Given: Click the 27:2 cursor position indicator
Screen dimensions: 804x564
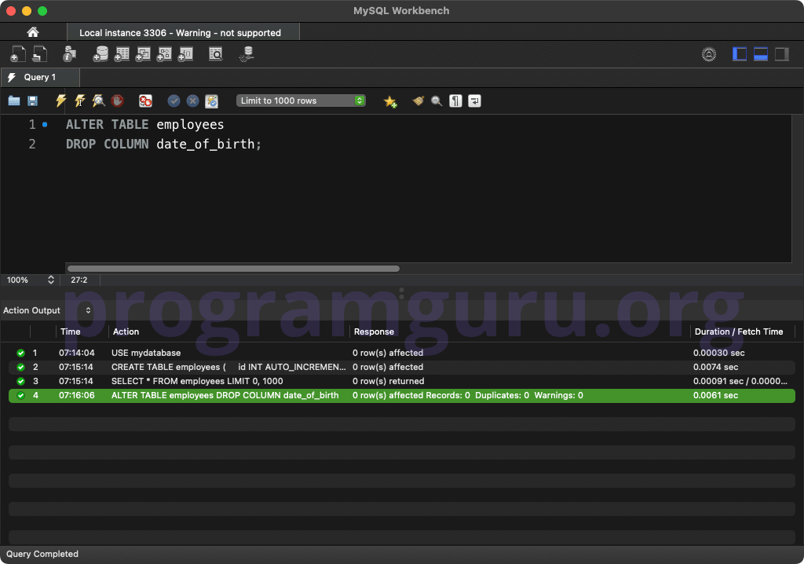Looking at the screenshot, I should [79, 280].
